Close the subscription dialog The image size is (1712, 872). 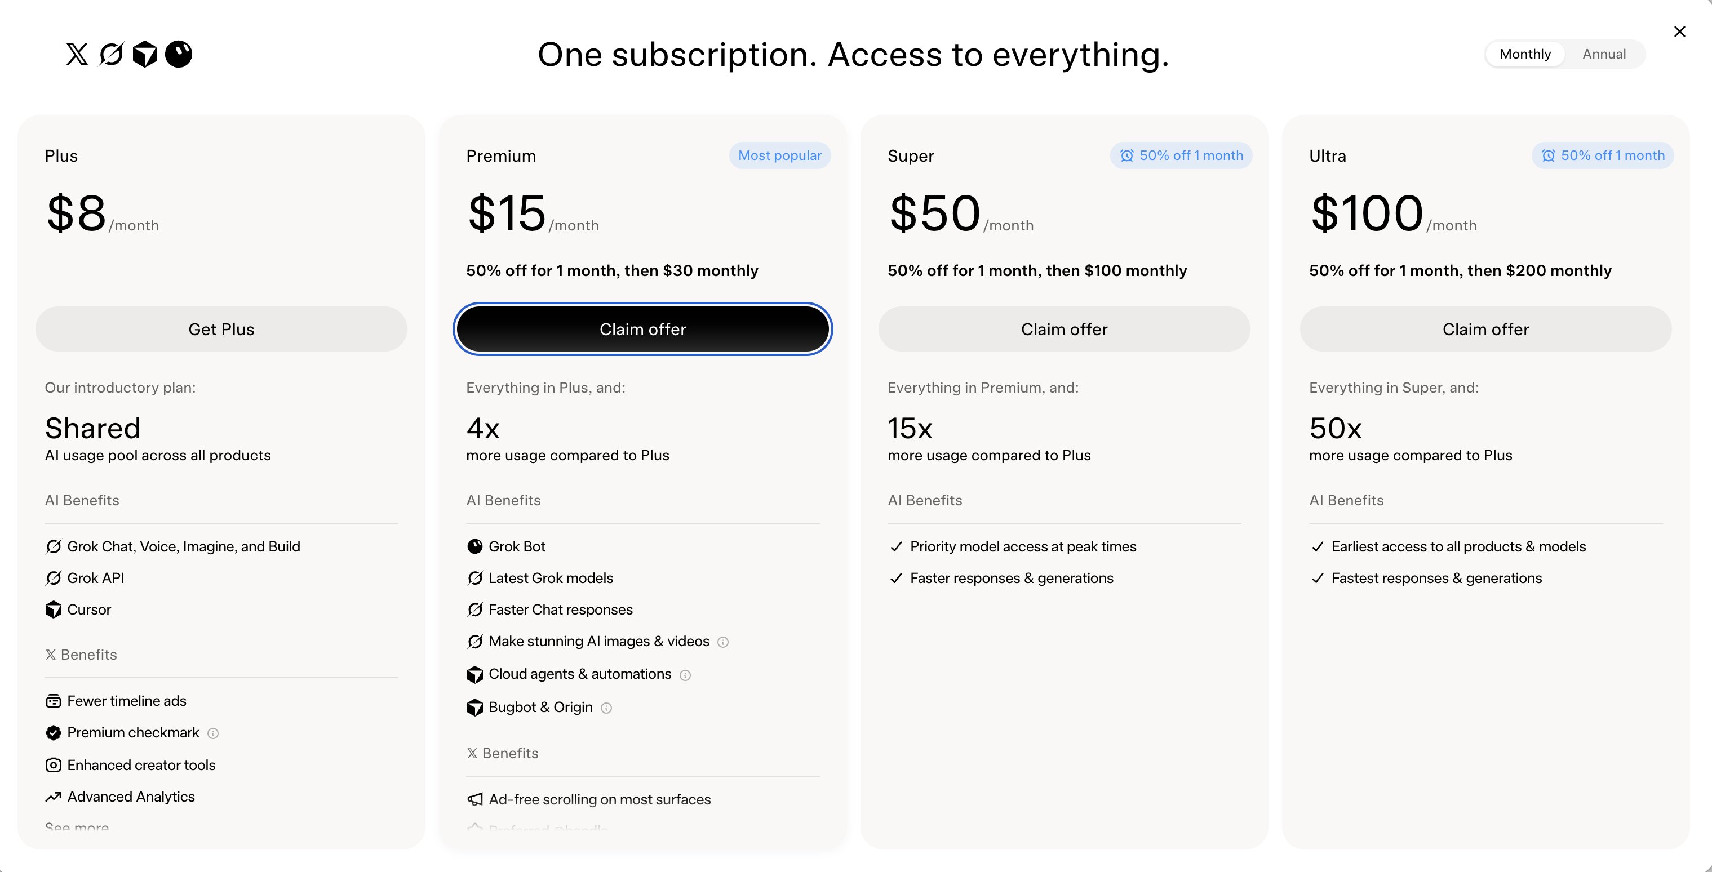tap(1679, 31)
